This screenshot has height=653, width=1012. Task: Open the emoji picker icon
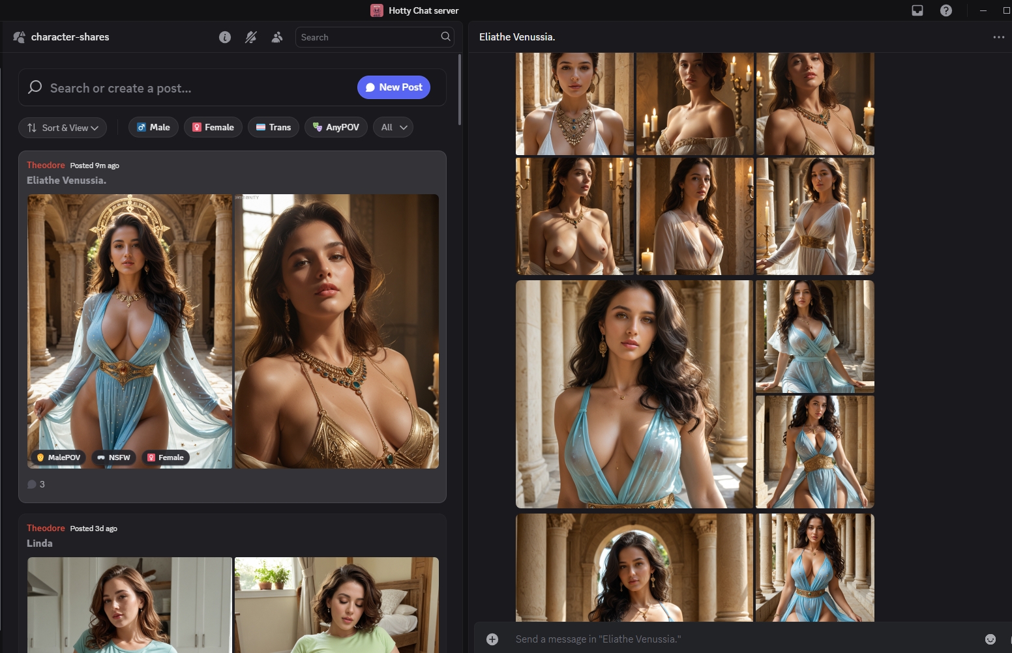(990, 639)
